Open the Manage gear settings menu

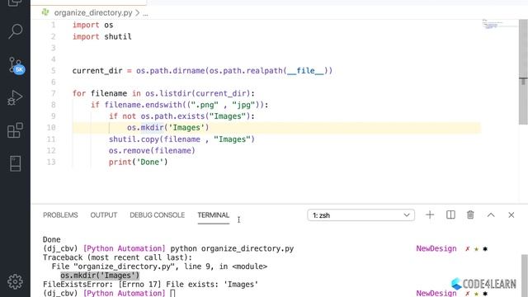(x=15, y=281)
